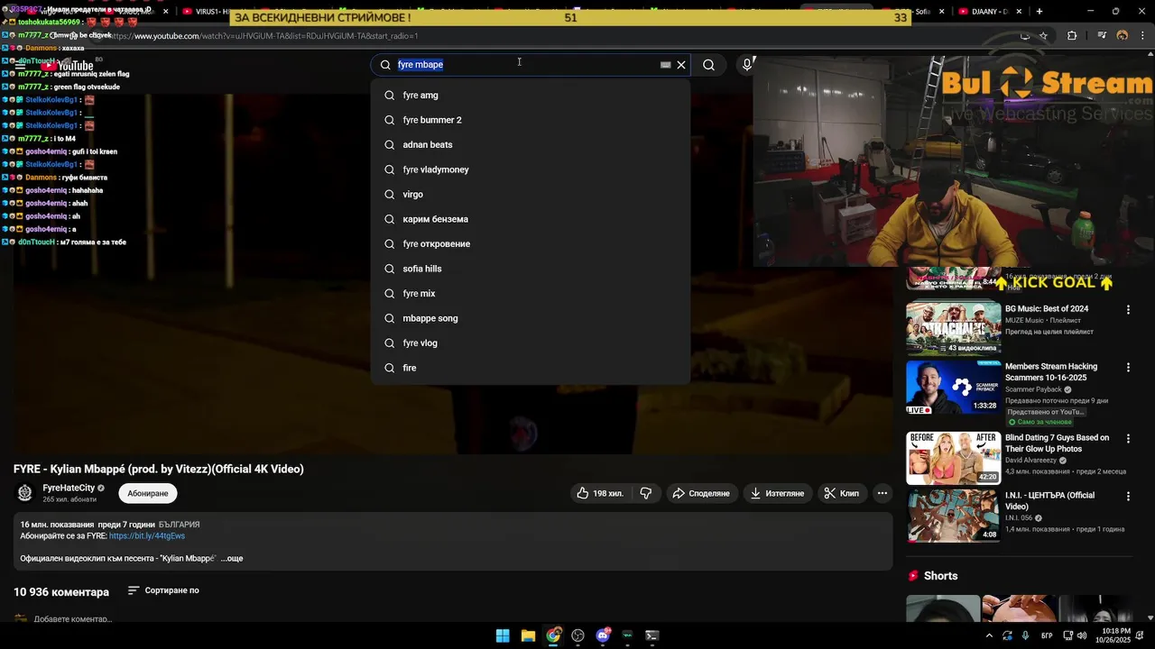Open Windows Start menu
This screenshot has width=1155, height=649.
click(503, 635)
